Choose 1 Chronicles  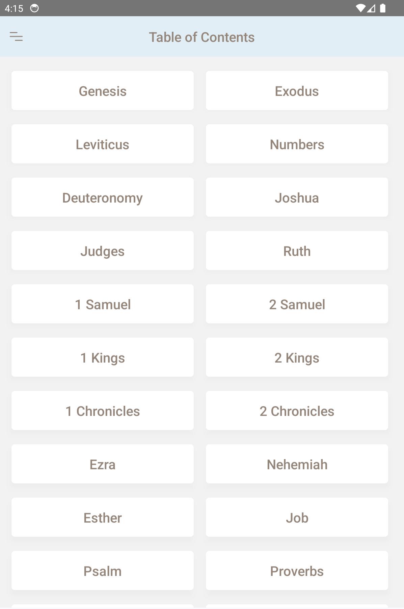coord(103,411)
